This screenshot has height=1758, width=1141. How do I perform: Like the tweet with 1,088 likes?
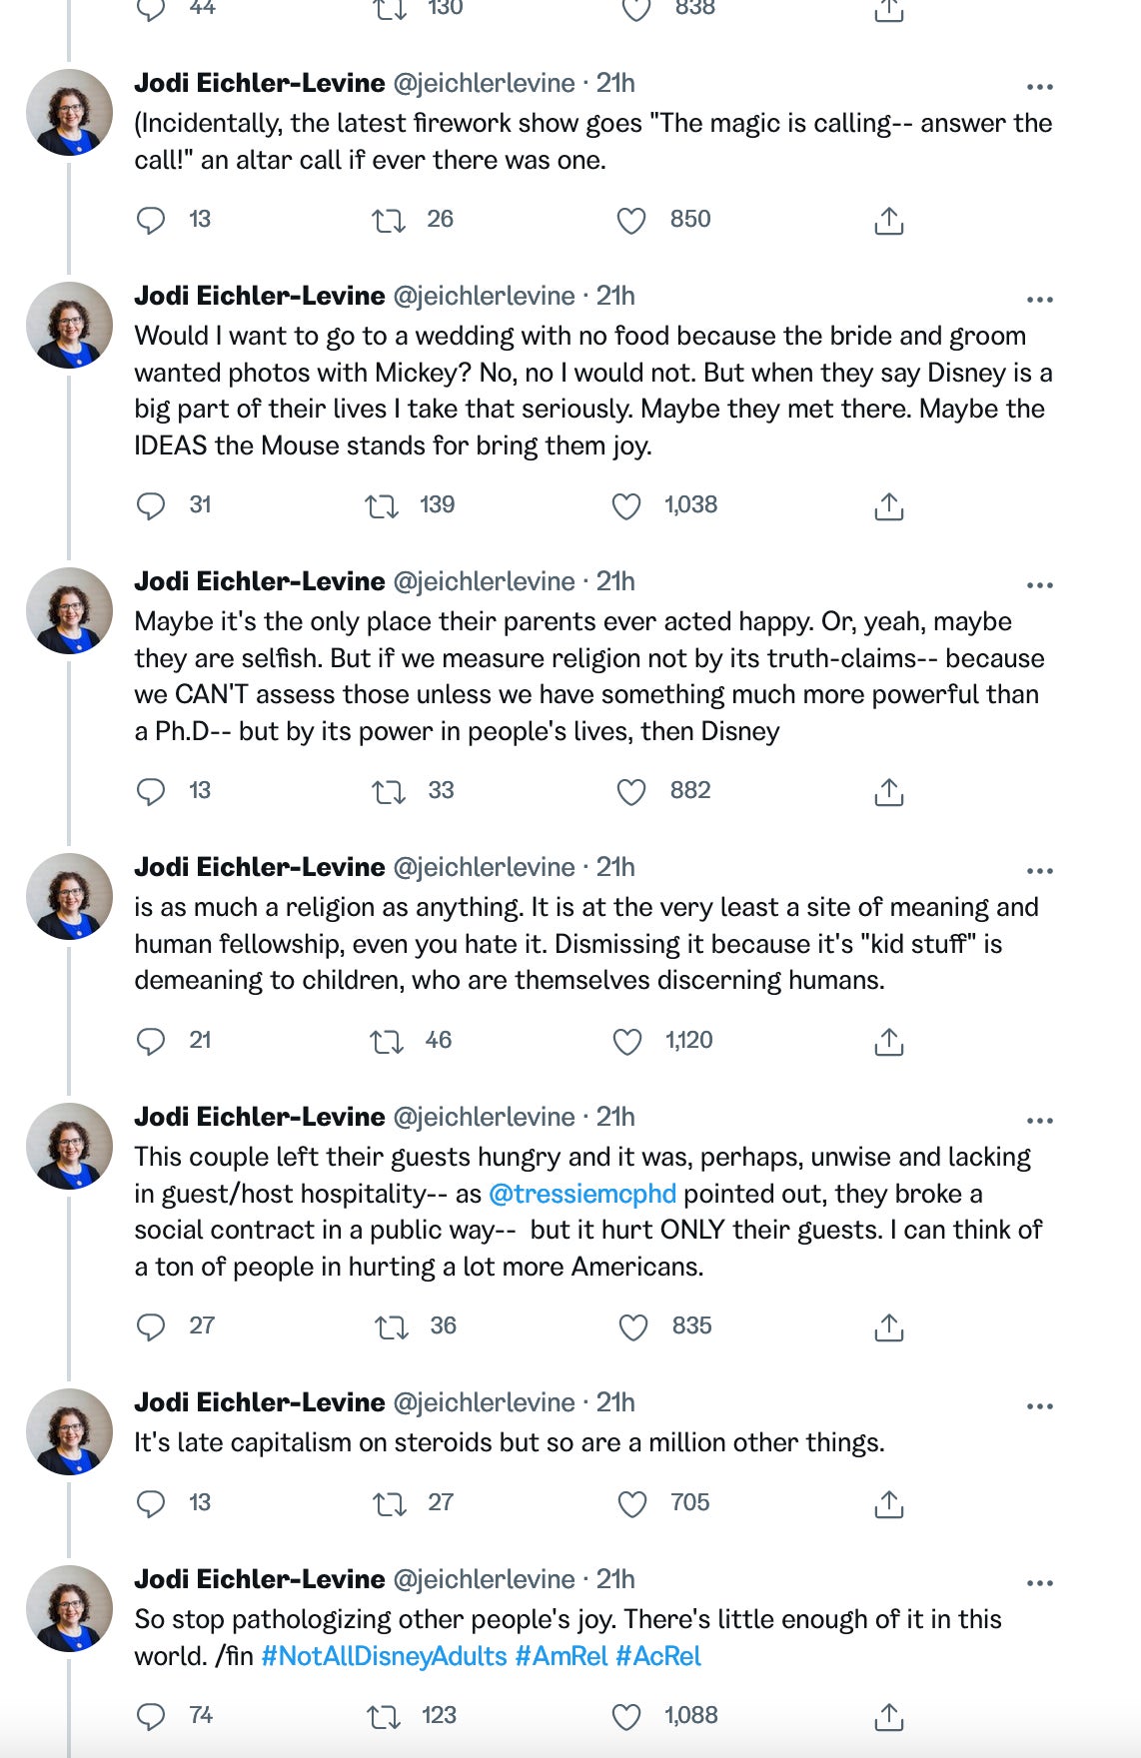pos(625,1717)
